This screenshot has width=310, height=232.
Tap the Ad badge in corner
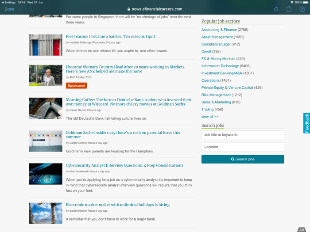pyautogui.click(x=302, y=229)
